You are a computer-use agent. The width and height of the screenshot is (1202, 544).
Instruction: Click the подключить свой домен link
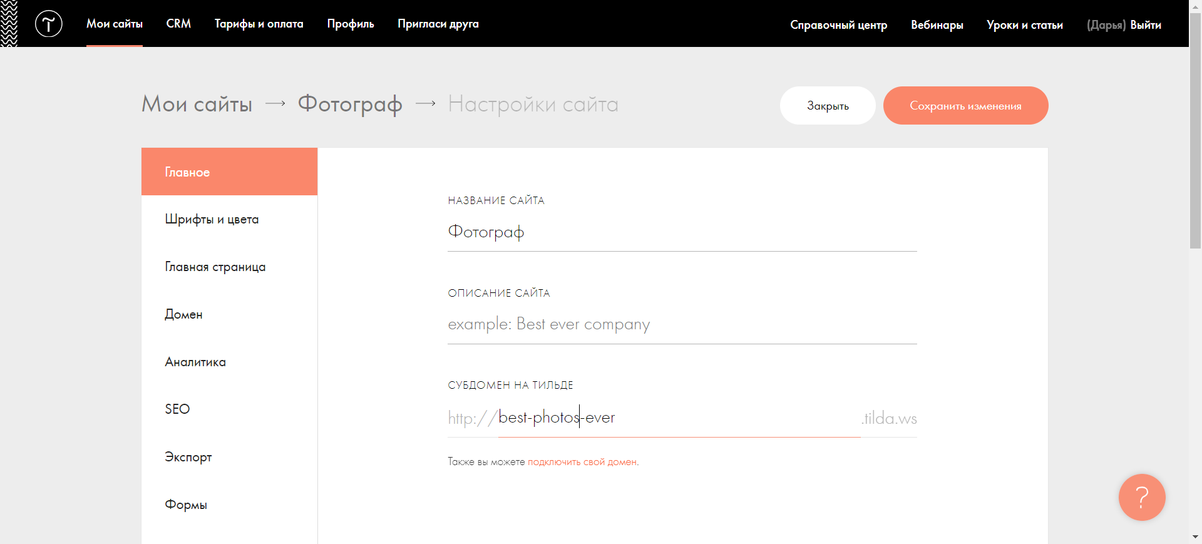582,462
